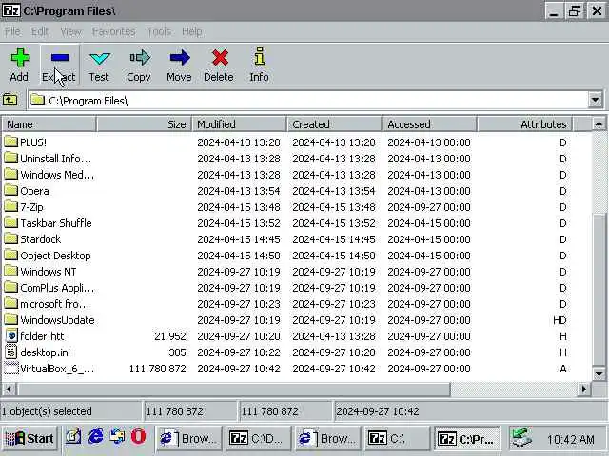Select the PLUS! folder icon
This screenshot has height=456, width=609.
[x=10, y=142]
